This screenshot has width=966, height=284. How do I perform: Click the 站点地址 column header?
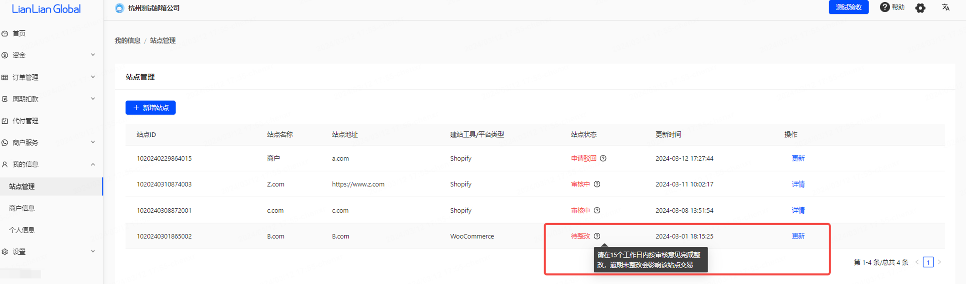click(x=345, y=135)
